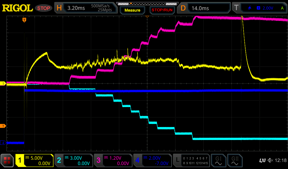Click the GII signal generator icon
The height and width of the screenshot is (169, 288).
point(235,161)
